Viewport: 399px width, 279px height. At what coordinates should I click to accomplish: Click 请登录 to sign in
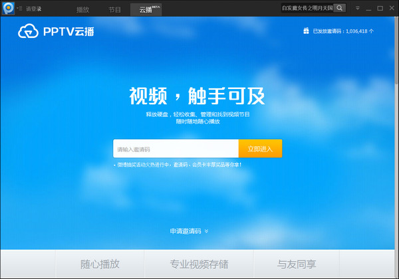tap(34, 9)
